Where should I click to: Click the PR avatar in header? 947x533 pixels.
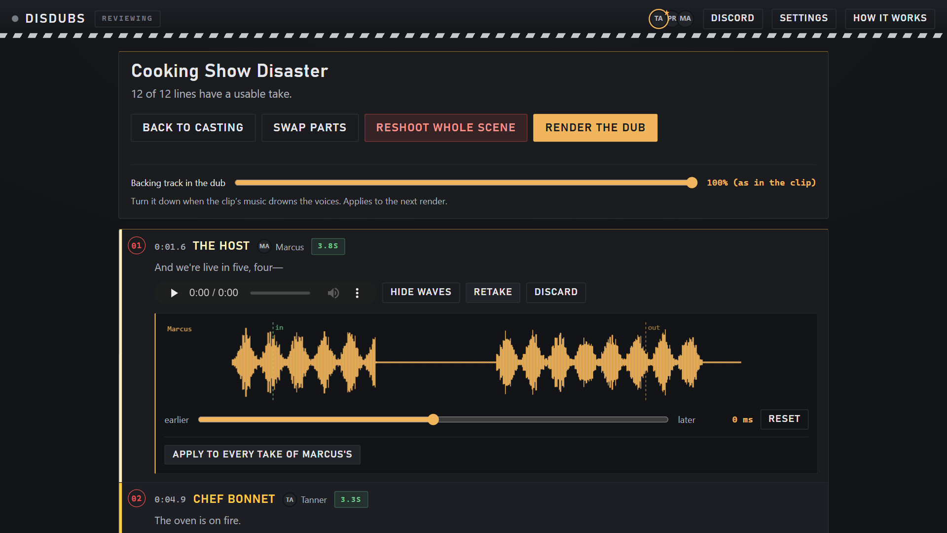point(673,19)
